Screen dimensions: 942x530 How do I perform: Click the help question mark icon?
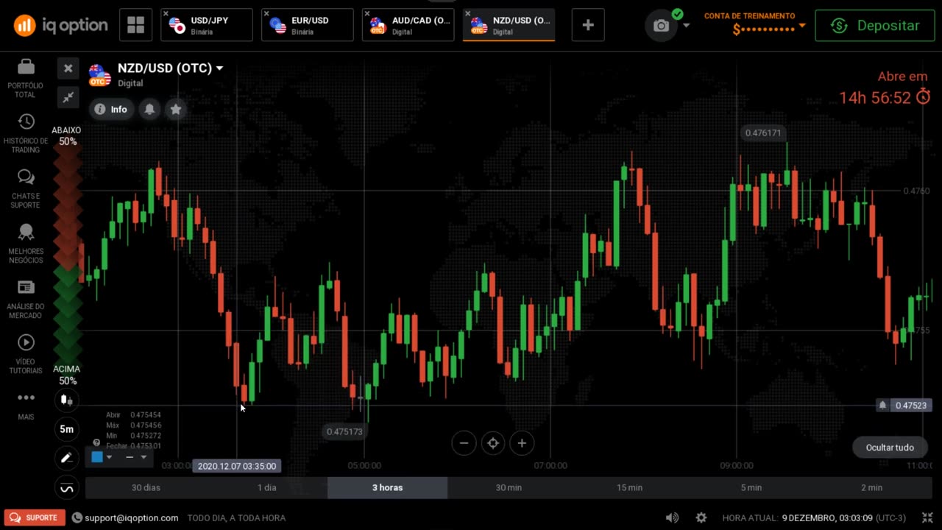pos(96,442)
